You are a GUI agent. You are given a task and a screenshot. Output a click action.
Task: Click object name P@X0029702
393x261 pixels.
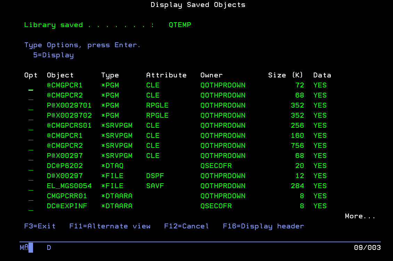(x=69, y=115)
